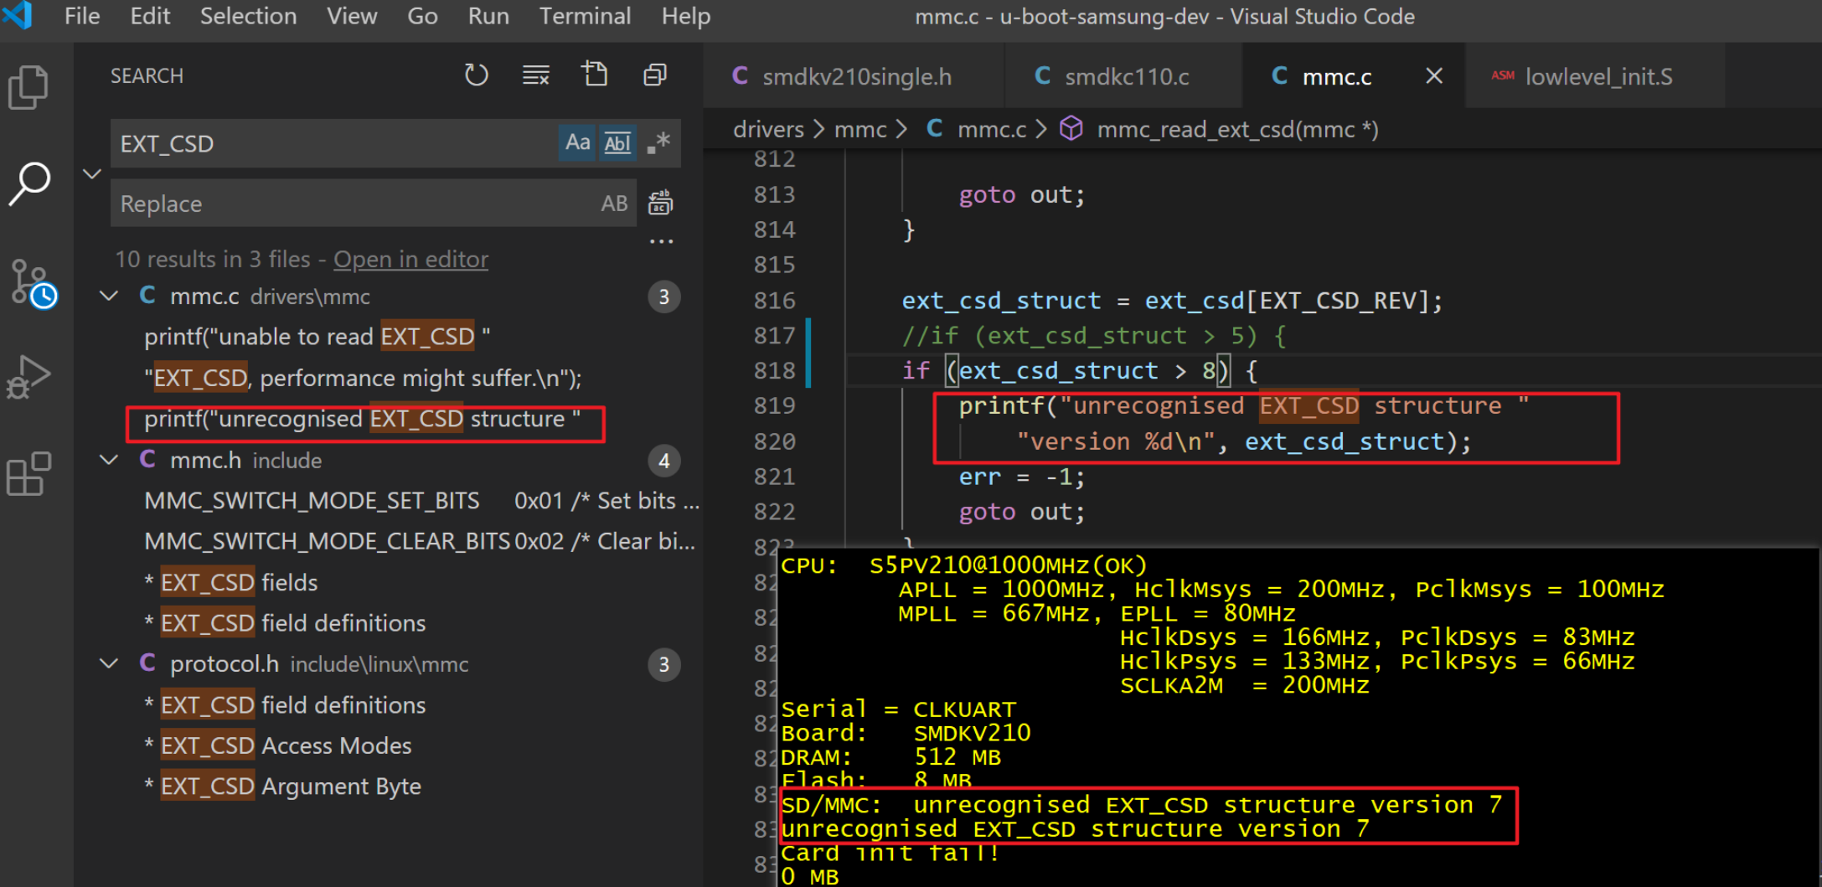1822x887 pixels.
Task: Clear the search results
Action: pos(536,75)
